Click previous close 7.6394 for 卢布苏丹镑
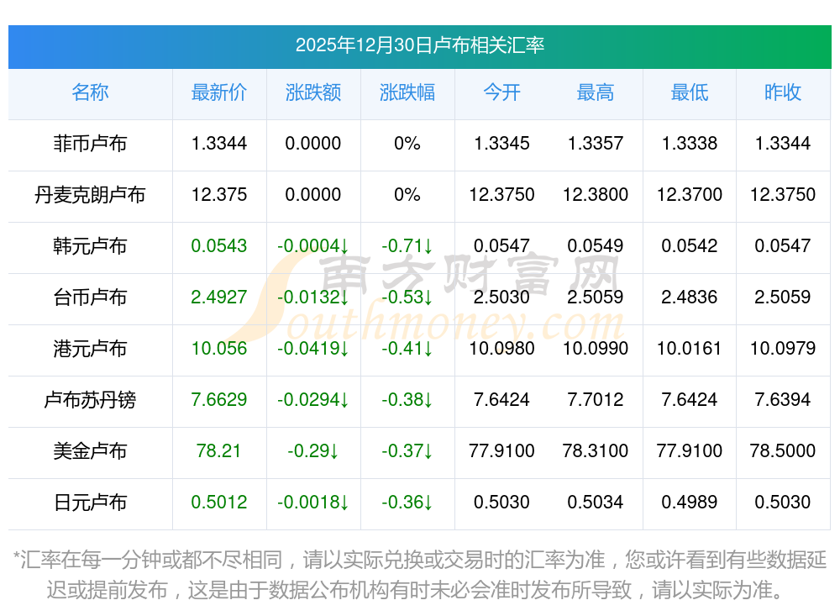 (783, 400)
